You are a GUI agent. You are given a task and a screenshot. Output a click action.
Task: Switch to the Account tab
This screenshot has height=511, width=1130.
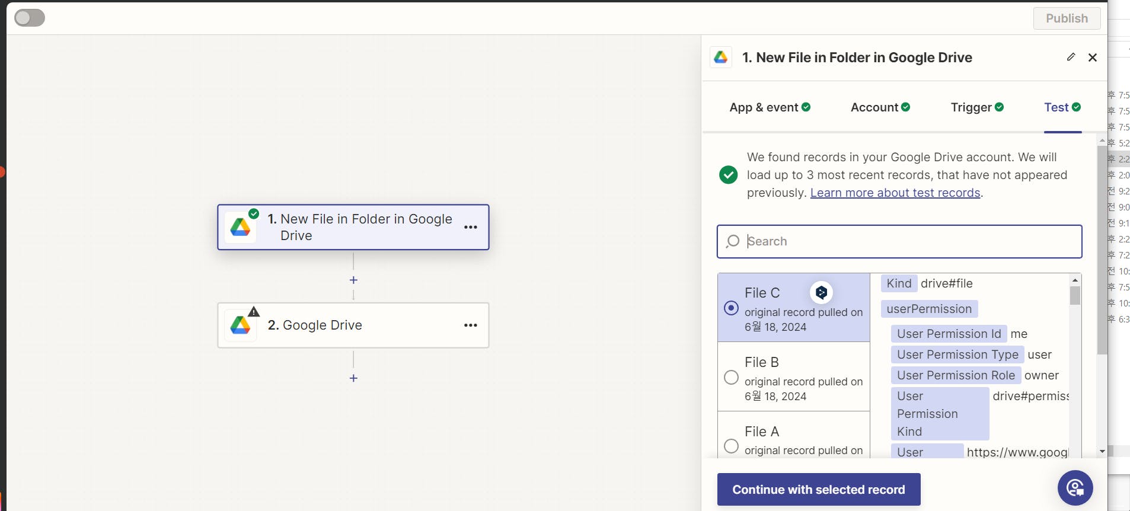pyautogui.click(x=880, y=107)
